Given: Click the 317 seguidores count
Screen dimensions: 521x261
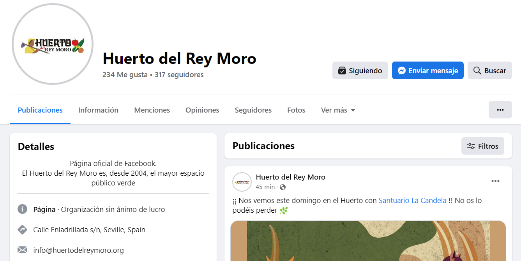Looking at the screenshot, I should (x=179, y=75).
